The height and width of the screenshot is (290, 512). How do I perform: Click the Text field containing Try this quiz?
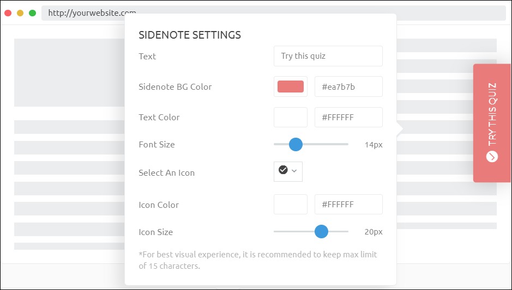coord(328,56)
